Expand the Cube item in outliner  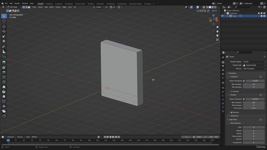coord(228,16)
